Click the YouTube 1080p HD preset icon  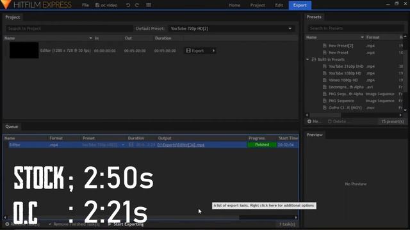click(x=325, y=73)
